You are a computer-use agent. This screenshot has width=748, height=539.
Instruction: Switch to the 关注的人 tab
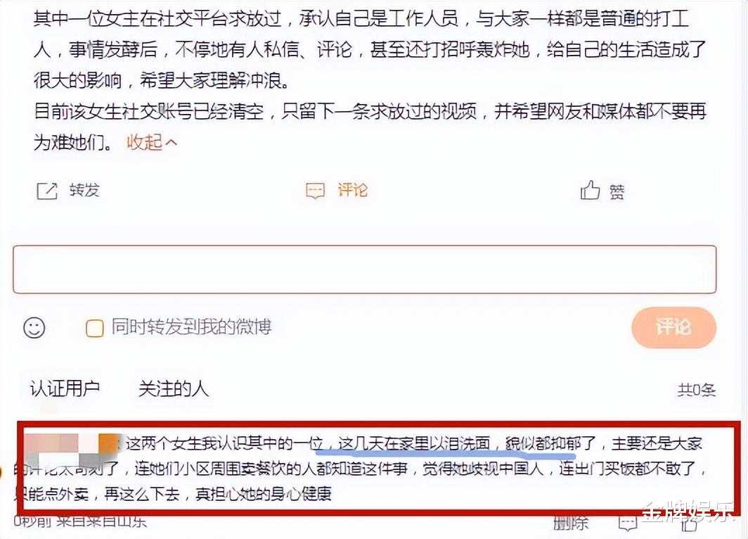coord(174,388)
